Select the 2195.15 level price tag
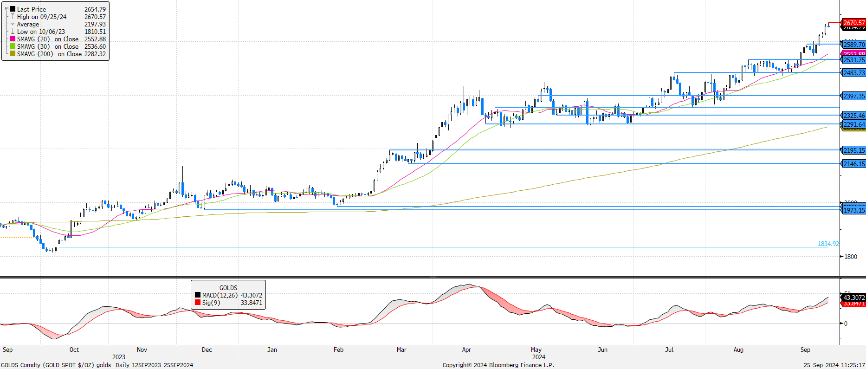866x369 pixels. click(x=853, y=150)
